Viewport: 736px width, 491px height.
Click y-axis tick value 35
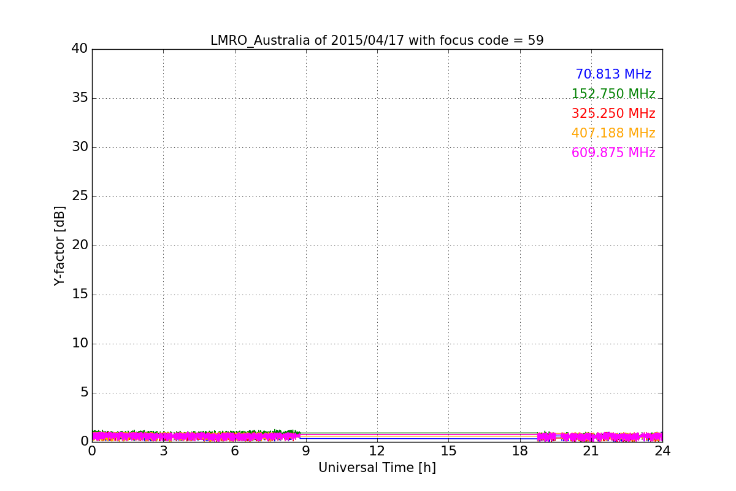click(80, 98)
